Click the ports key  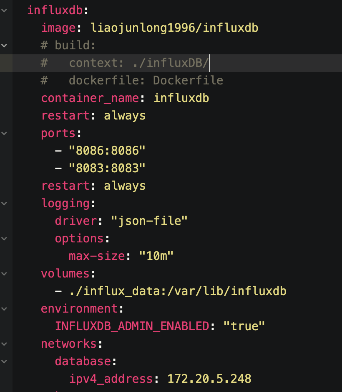[x=58, y=133]
